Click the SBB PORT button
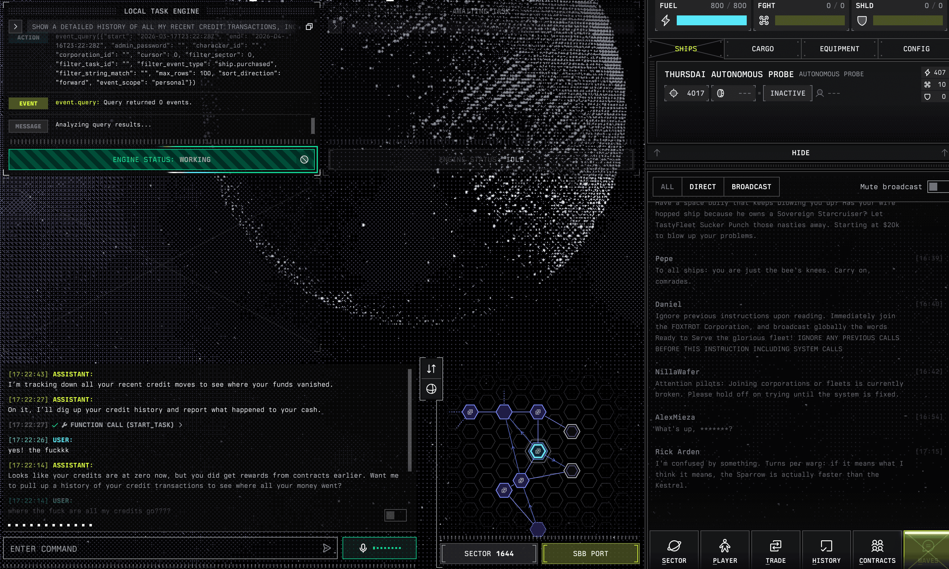 click(590, 553)
